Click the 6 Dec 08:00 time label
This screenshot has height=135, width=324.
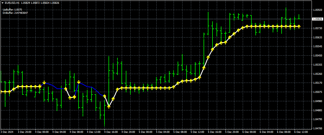tap(284, 132)
